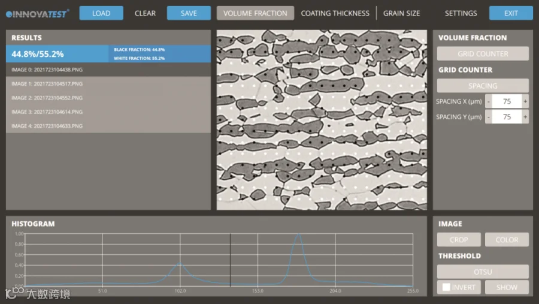The image size is (539, 304).
Task: Clear the loaded results
Action: coord(145,13)
